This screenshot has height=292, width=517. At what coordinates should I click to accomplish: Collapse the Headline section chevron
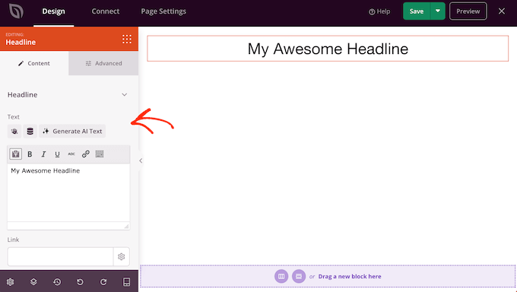pyautogui.click(x=124, y=95)
